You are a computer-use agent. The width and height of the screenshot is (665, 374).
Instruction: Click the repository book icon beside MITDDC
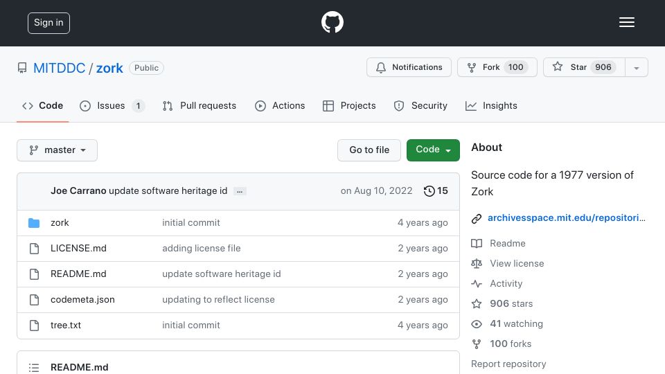[x=22, y=68]
